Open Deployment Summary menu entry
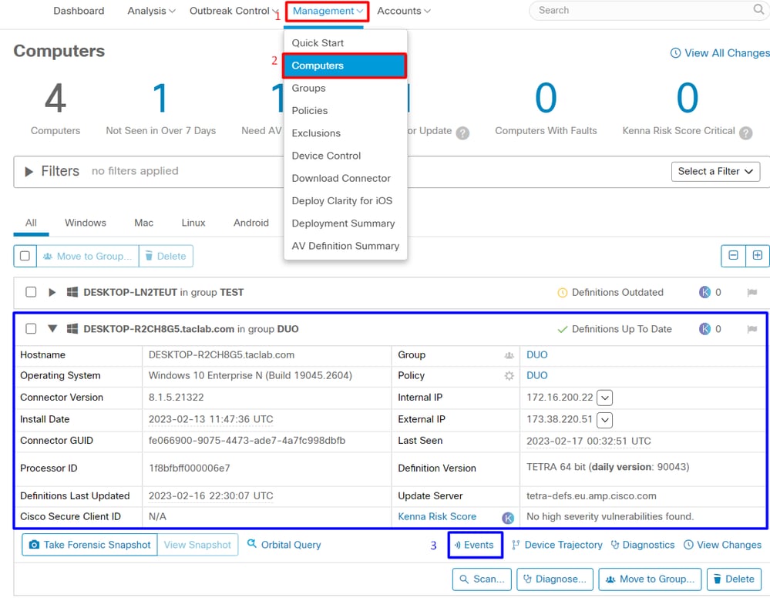Viewport: 770px width, 601px height. [345, 223]
